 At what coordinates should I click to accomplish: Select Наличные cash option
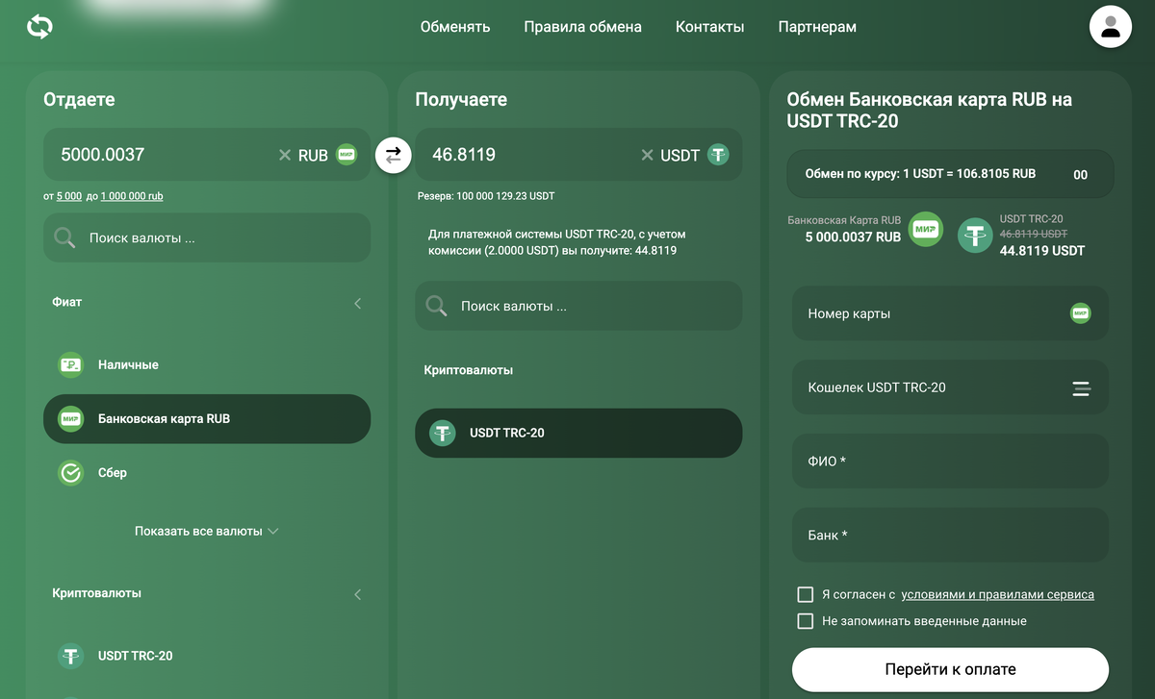(x=127, y=365)
